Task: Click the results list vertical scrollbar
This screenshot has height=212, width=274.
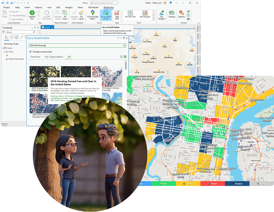Action: 126,65
